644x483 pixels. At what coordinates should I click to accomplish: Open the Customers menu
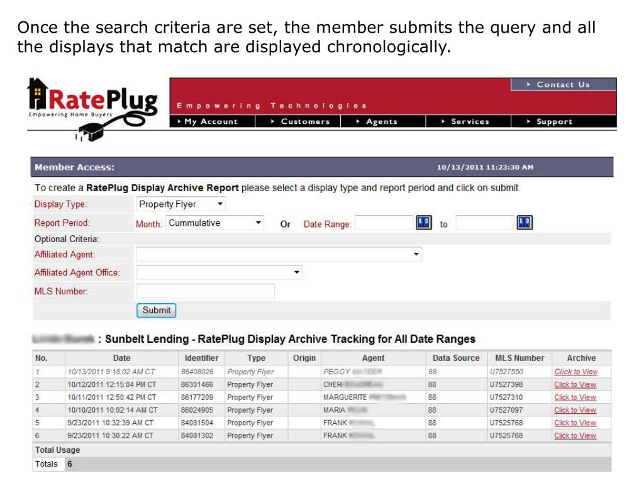(298, 121)
